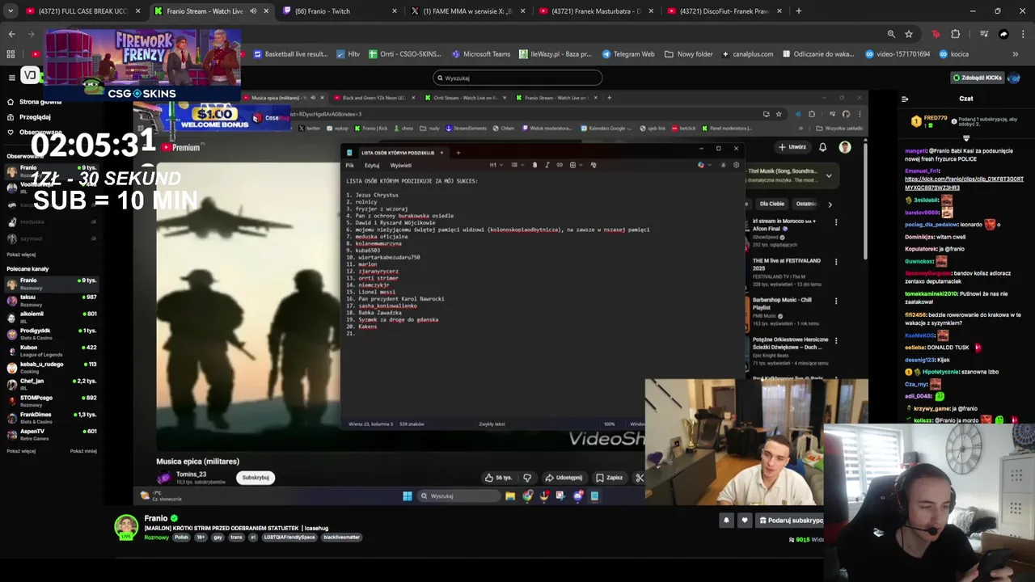
Task: Open Microsoft Teams bookmark
Action: (x=481, y=54)
